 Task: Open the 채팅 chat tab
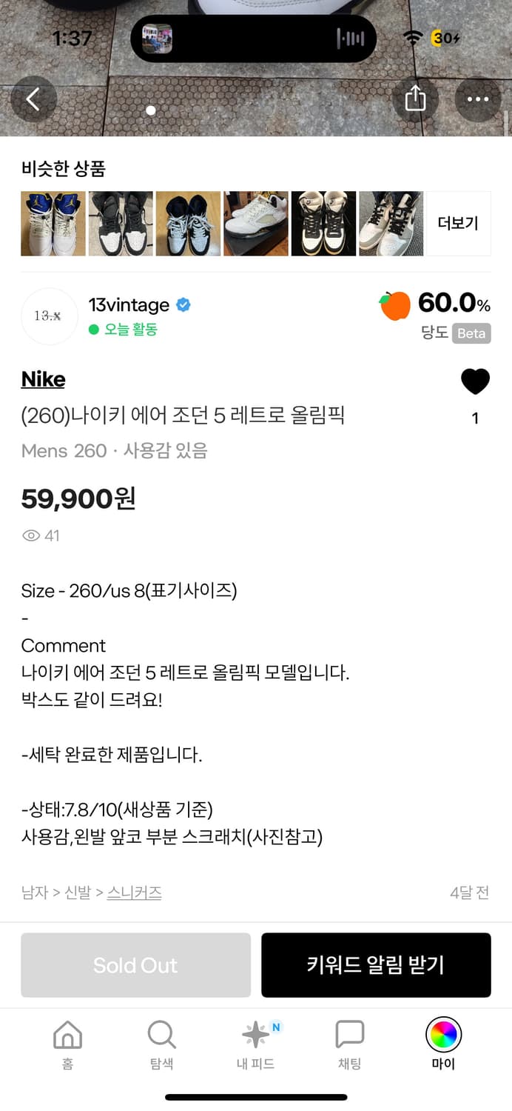(x=349, y=1043)
